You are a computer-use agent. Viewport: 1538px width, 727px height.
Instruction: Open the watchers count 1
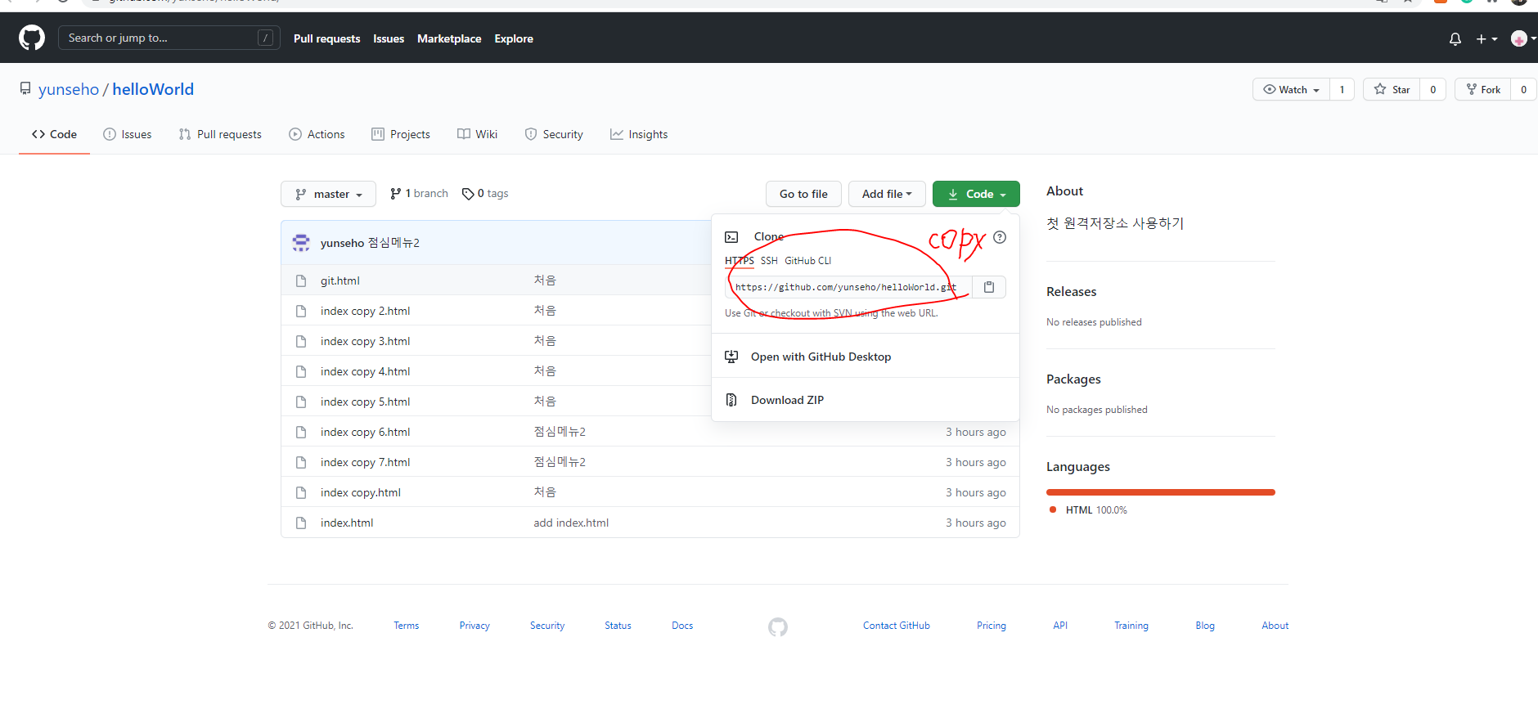click(1342, 89)
